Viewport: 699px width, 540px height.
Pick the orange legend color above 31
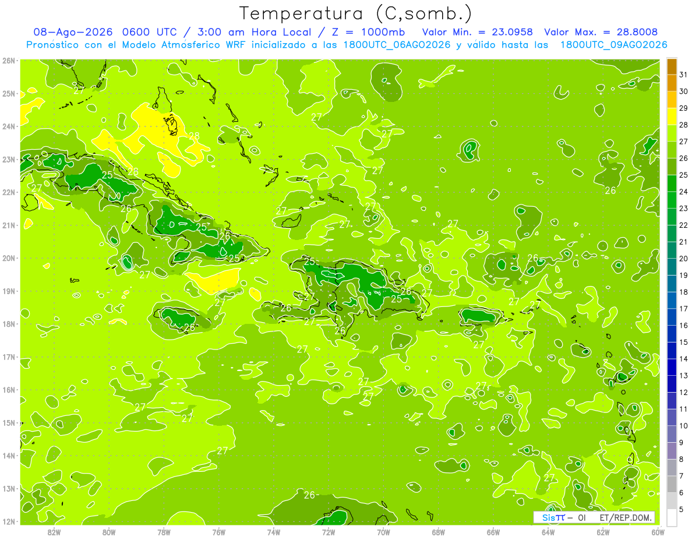(x=672, y=67)
